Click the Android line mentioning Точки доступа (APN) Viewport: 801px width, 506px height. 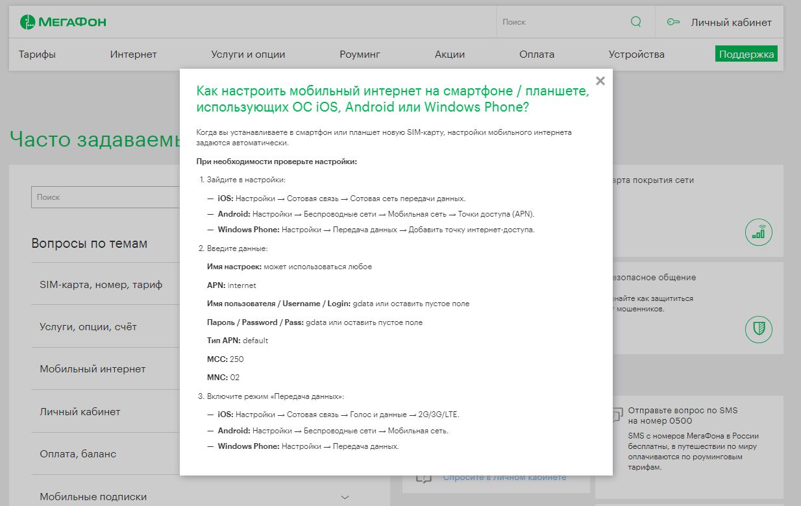(x=376, y=214)
